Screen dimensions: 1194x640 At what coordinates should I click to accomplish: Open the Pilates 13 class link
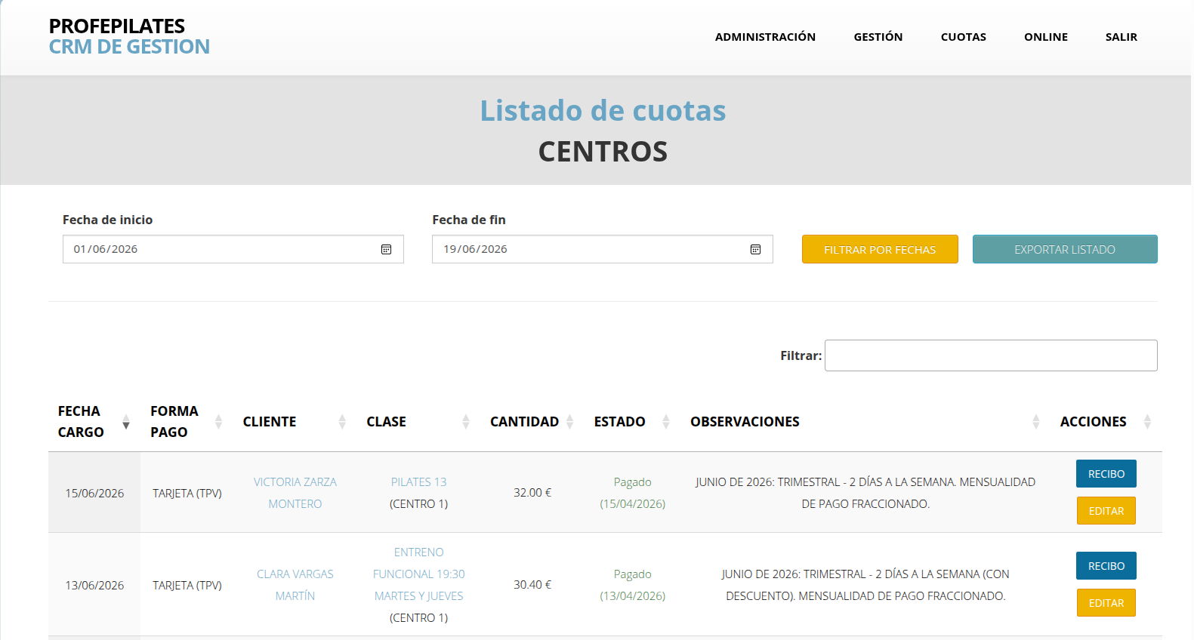pos(419,482)
